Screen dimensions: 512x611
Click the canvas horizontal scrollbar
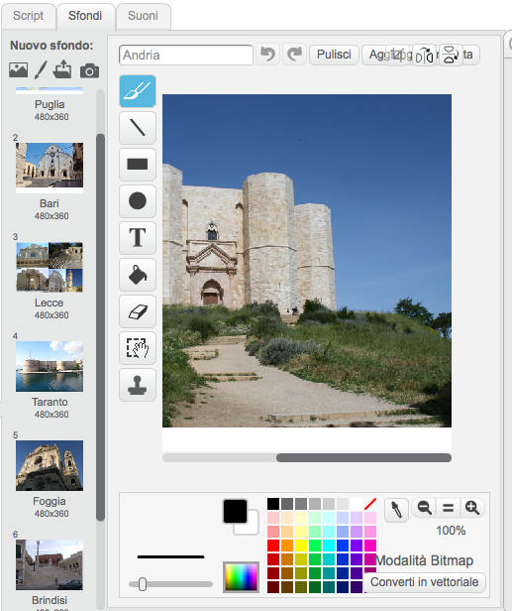363,457
